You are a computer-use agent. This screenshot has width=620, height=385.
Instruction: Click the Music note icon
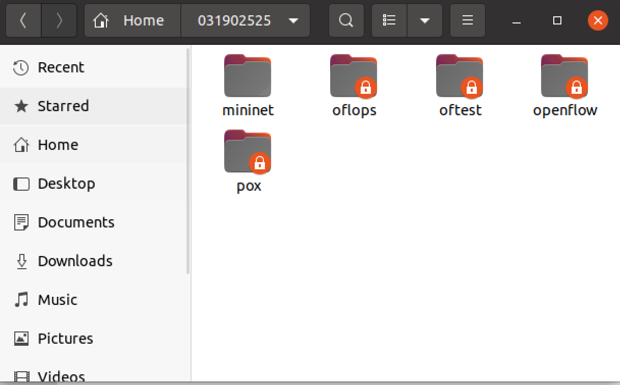(x=21, y=300)
